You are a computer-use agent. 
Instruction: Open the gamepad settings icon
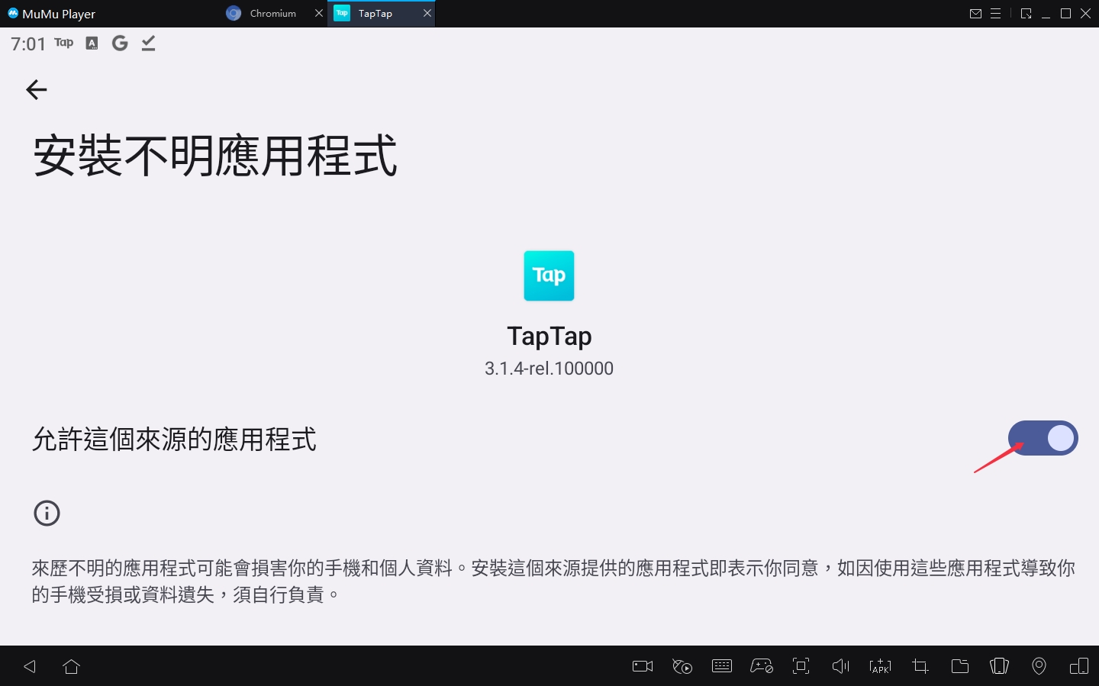[x=762, y=666]
